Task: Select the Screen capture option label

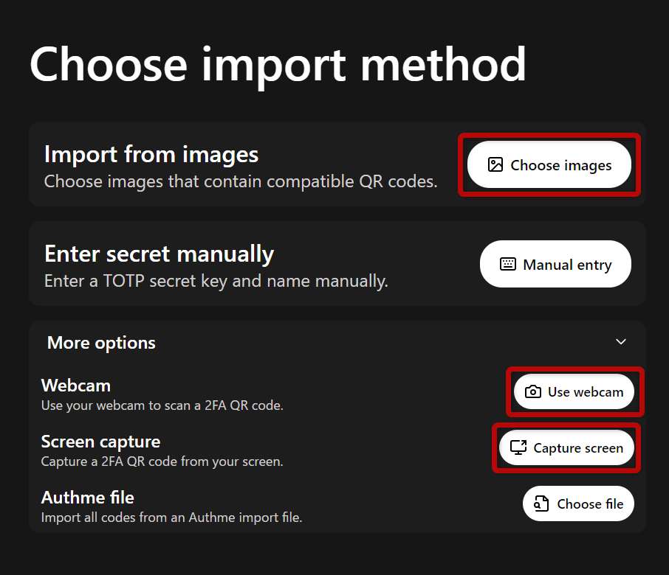Action: (100, 442)
